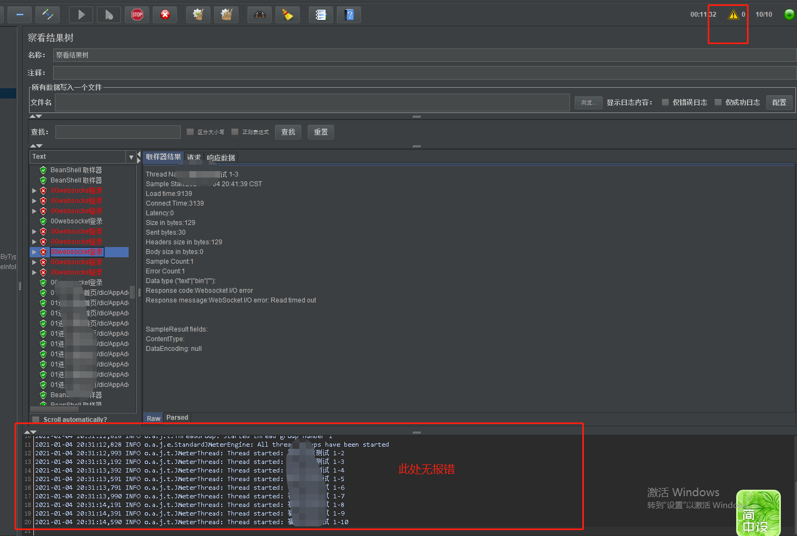The height and width of the screenshot is (536, 797).
Task: Tick the 区分大小写 checkbox
Action: (x=190, y=132)
